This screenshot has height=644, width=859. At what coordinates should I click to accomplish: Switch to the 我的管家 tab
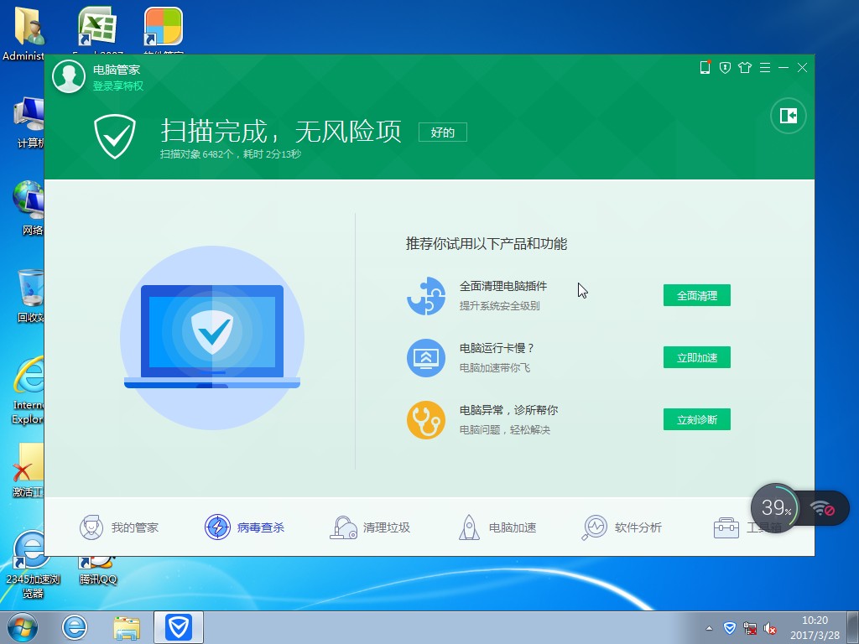119,527
